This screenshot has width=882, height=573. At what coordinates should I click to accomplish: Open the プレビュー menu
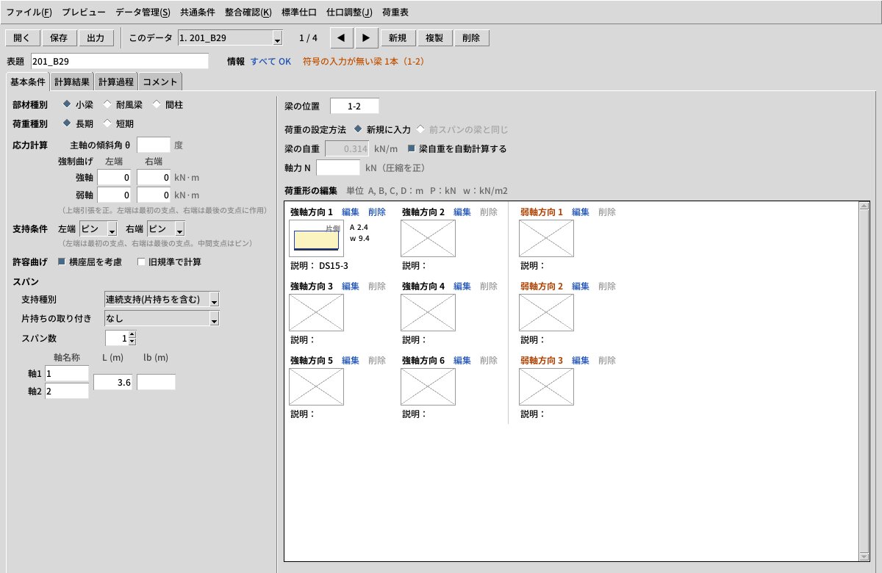tap(84, 12)
